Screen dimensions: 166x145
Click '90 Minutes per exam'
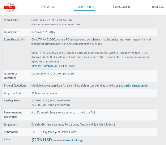point(44,93)
